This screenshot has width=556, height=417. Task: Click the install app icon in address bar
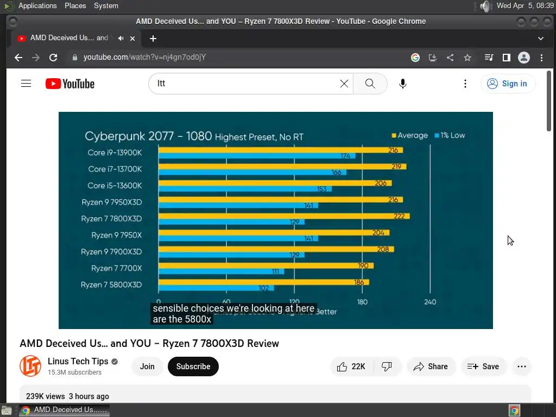tap(433, 58)
